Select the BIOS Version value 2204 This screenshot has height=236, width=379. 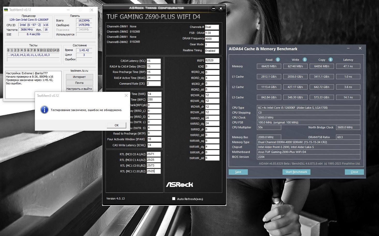tap(309, 157)
